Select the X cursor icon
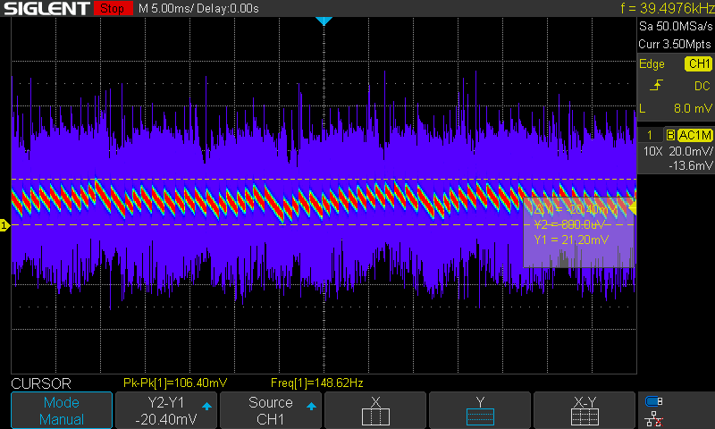The height and width of the screenshot is (429, 715). coord(375,416)
